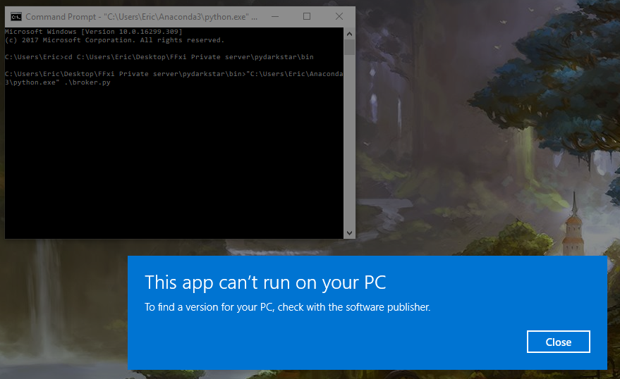Image resolution: width=620 pixels, height=379 pixels.
Task: Click the Microsoft Windows version line
Action: click(x=93, y=32)
